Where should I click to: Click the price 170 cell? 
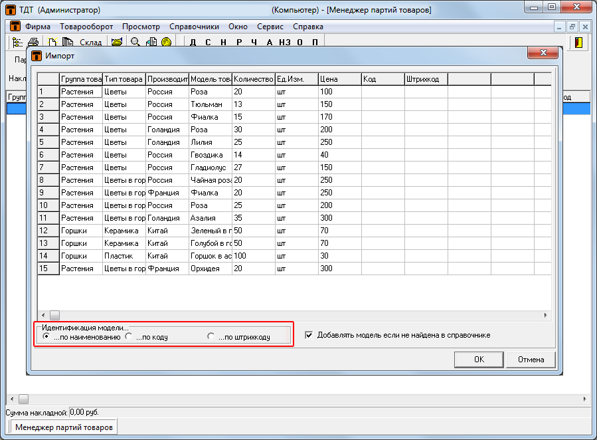[x=340, y=117]
